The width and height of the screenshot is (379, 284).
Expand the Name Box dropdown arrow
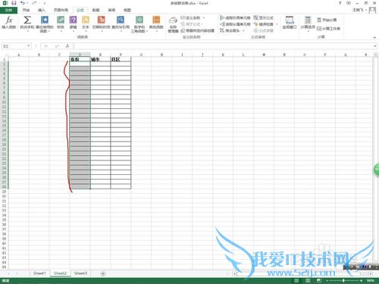(29, 46)
